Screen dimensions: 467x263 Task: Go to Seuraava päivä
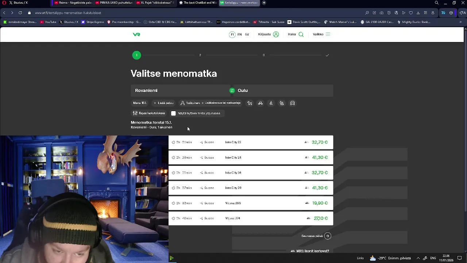coord(316,236)
